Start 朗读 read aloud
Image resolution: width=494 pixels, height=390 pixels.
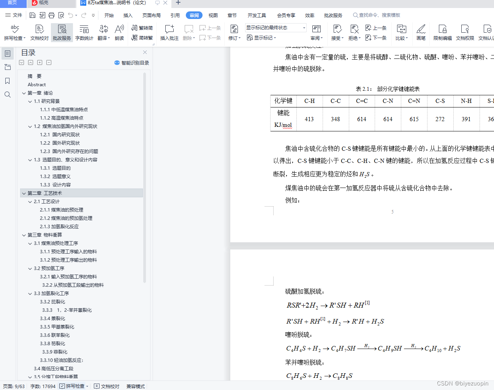click(x=119, y=33)
